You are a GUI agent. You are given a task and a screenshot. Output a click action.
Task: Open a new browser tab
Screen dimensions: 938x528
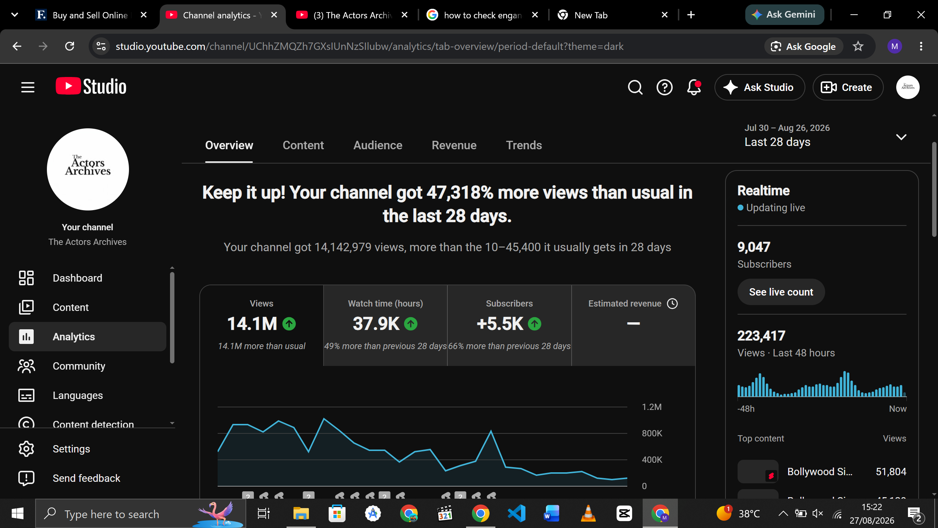pos(691,15)
